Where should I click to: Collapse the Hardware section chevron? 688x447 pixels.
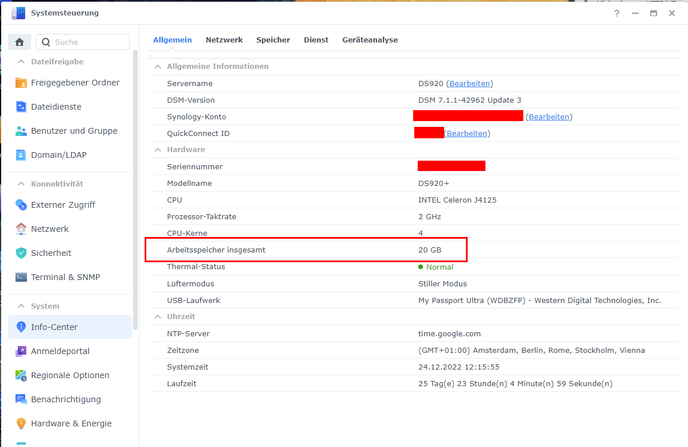point(158,150)
